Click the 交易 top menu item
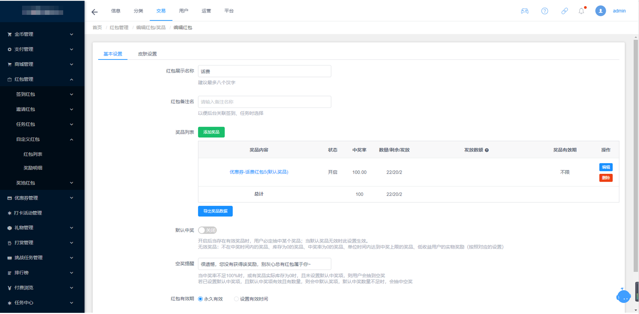 [161, 11]
